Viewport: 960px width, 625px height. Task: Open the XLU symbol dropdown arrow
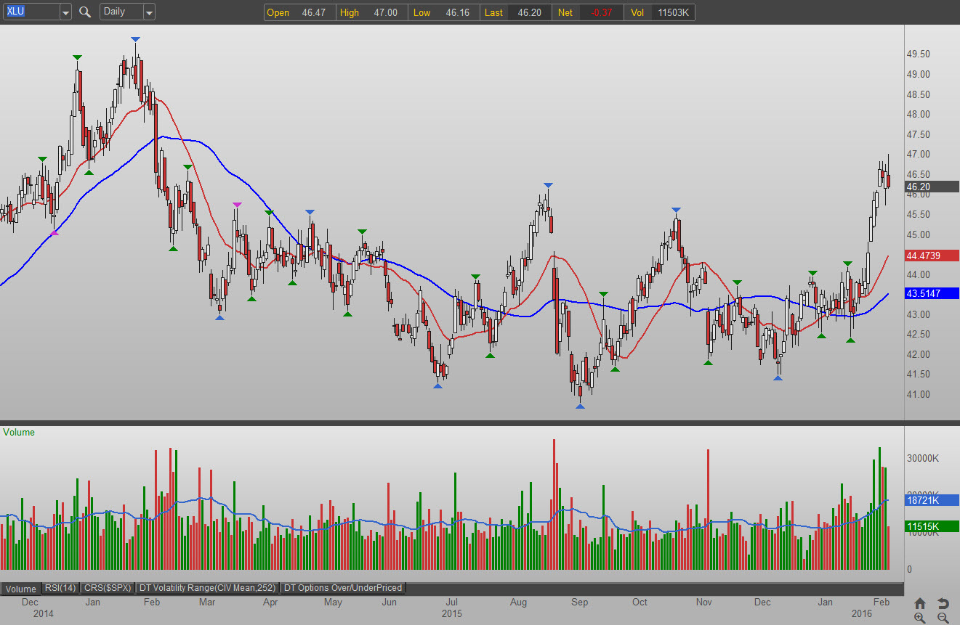click(x=65, y=12)
